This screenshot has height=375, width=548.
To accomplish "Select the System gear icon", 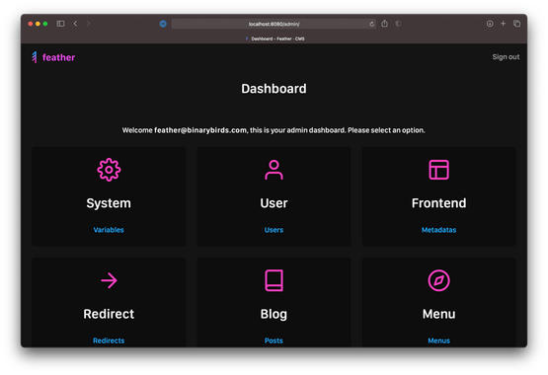I will click(x=109, y=170).
